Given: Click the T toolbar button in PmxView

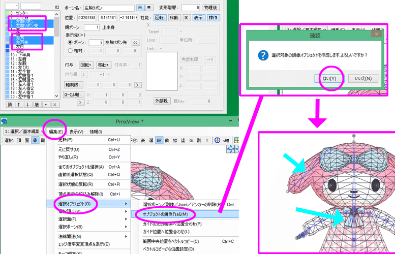Looking at the screenshot, I should click(x=207, y=141).
